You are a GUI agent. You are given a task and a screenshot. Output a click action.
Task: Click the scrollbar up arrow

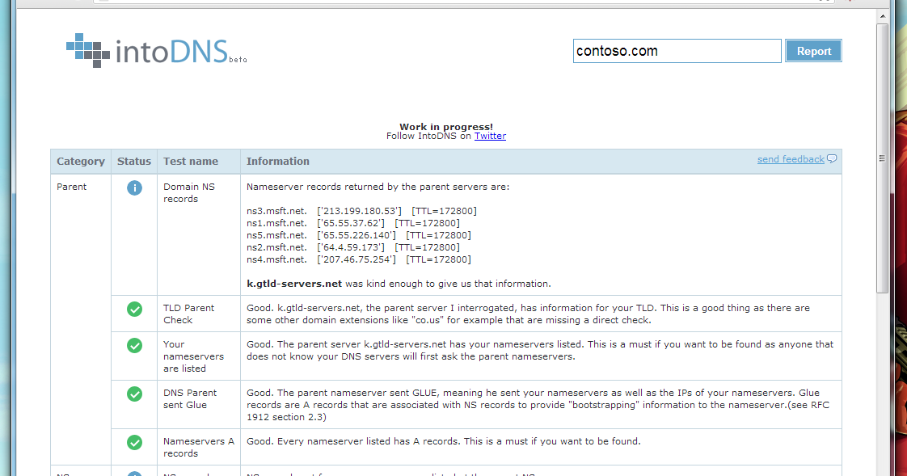(882, 16)
